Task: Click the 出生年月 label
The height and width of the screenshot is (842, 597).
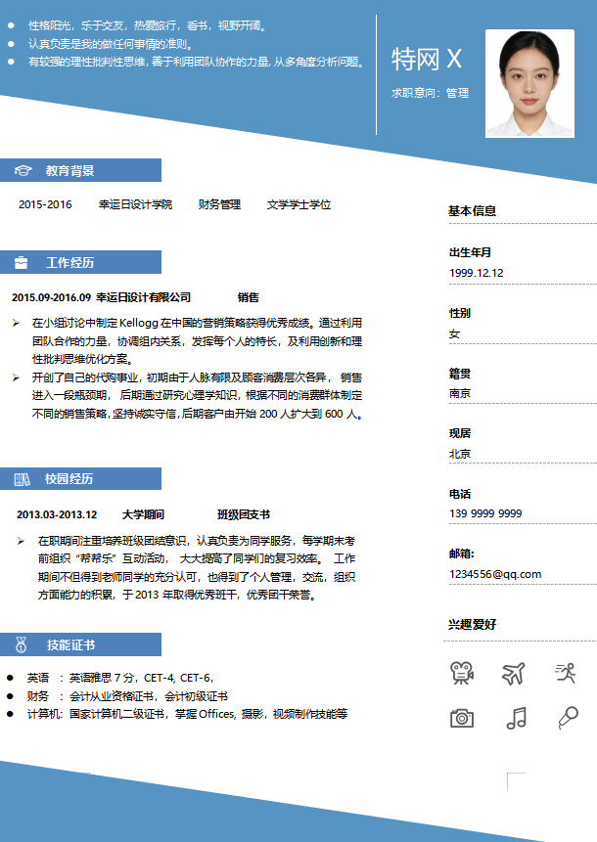Action: coord(470,252)
